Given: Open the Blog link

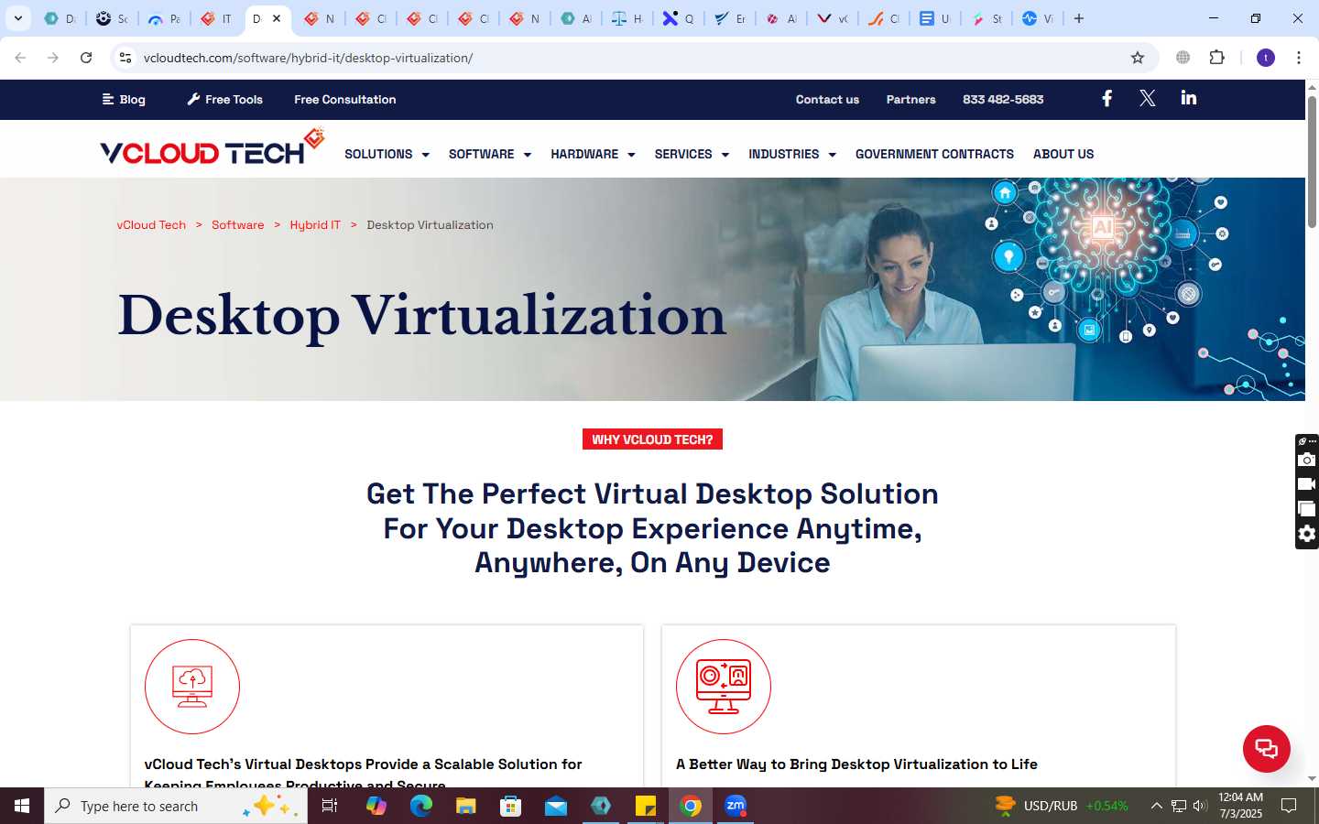Looking at the screenshot, I should click(124, 99).
